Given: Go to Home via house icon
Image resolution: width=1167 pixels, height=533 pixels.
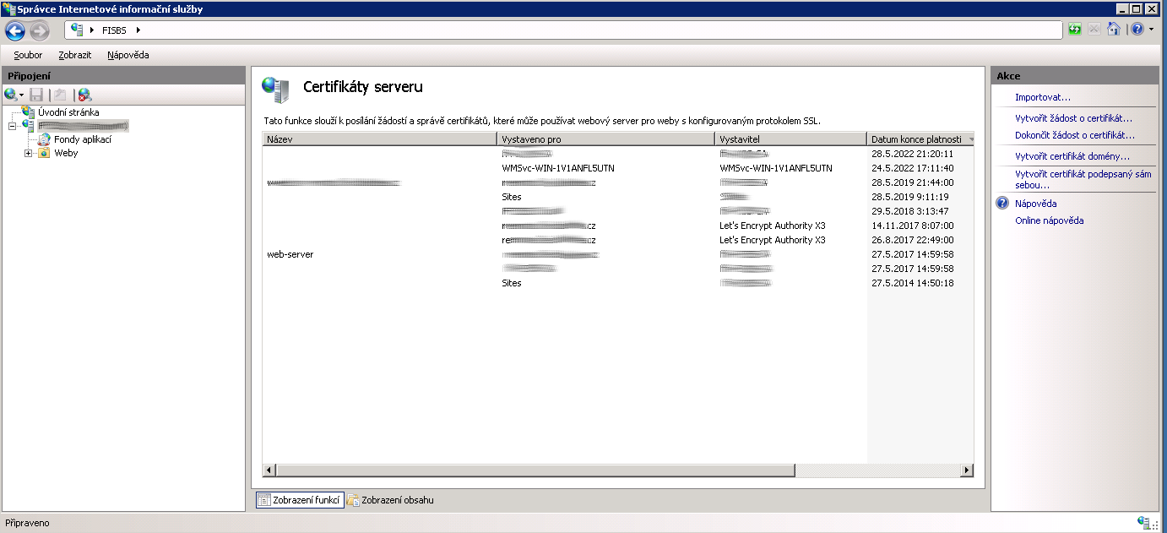Looking at the screenshot, I should pos(1114,30).
